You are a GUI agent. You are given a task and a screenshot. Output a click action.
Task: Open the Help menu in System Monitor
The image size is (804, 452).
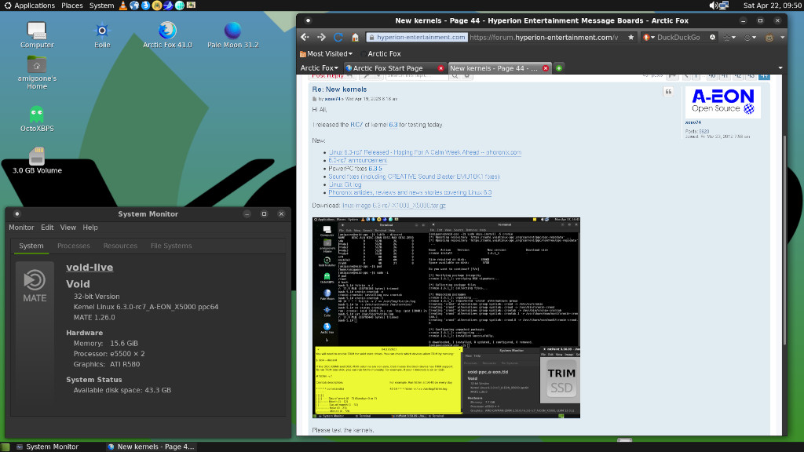click(x=90, y=228)
